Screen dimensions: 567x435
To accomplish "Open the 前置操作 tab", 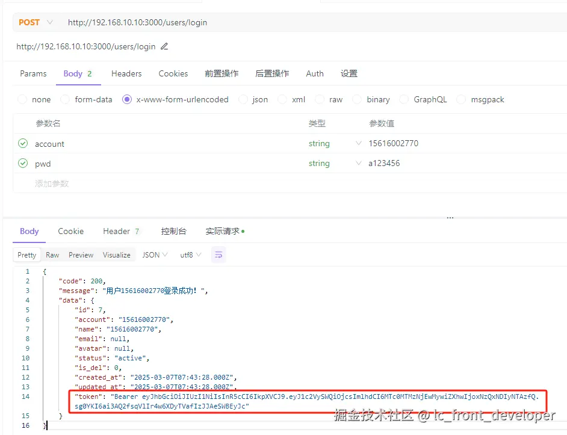I will coord(222,74).
